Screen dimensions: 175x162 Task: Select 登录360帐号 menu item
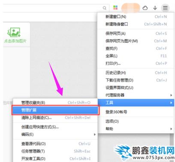136,112
